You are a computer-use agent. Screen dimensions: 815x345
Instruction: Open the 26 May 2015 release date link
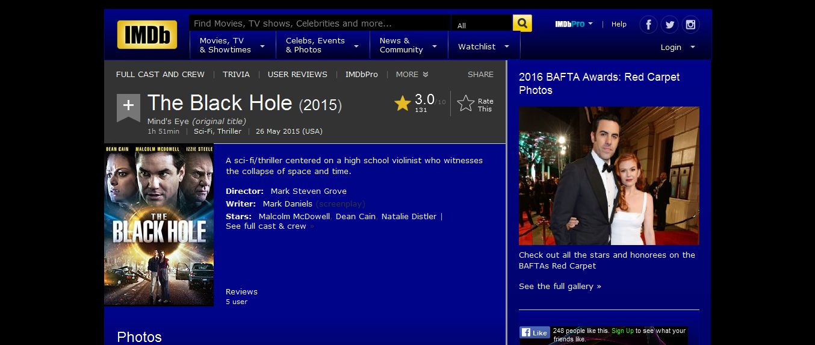(x=289, y=131)
